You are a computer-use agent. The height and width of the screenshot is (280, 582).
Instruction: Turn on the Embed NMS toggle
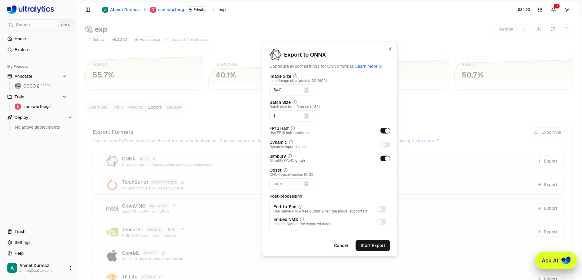pos(381,222)
